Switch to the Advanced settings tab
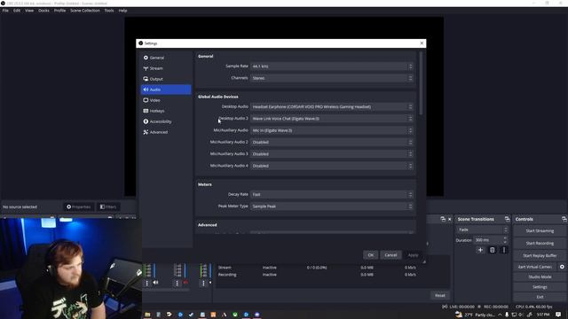 pyautogui.click(x=166, y=132)
